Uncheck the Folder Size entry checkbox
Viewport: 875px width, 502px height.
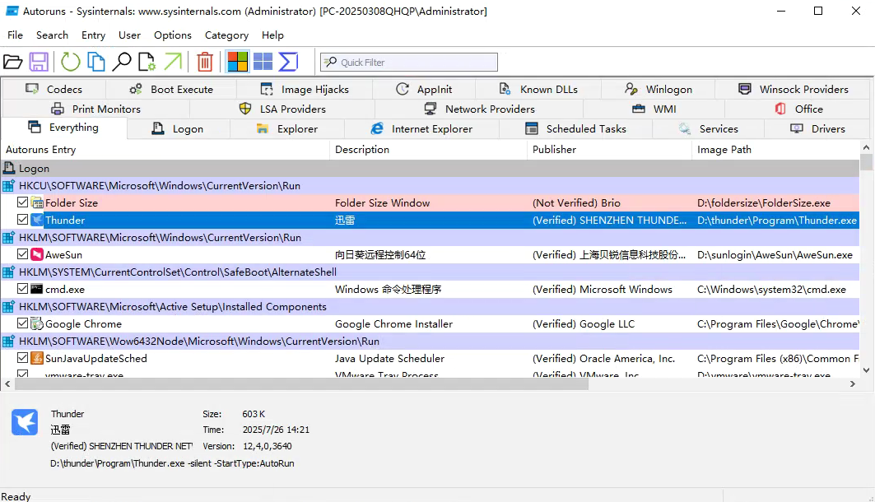pyautogui.click(x=22, y=202)
